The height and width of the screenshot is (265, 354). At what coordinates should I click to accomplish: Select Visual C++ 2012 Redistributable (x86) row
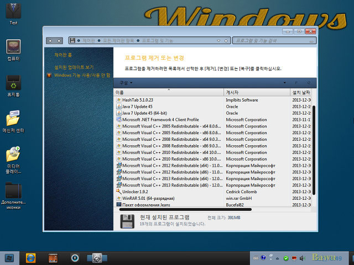coord(213,172)
